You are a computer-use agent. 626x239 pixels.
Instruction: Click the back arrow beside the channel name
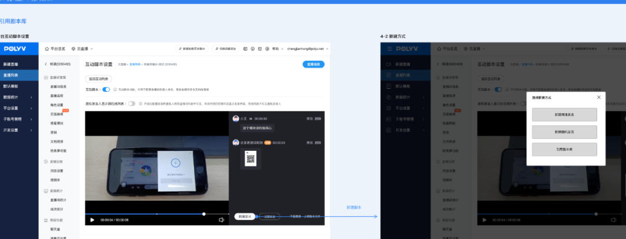(x=46, y=64)
